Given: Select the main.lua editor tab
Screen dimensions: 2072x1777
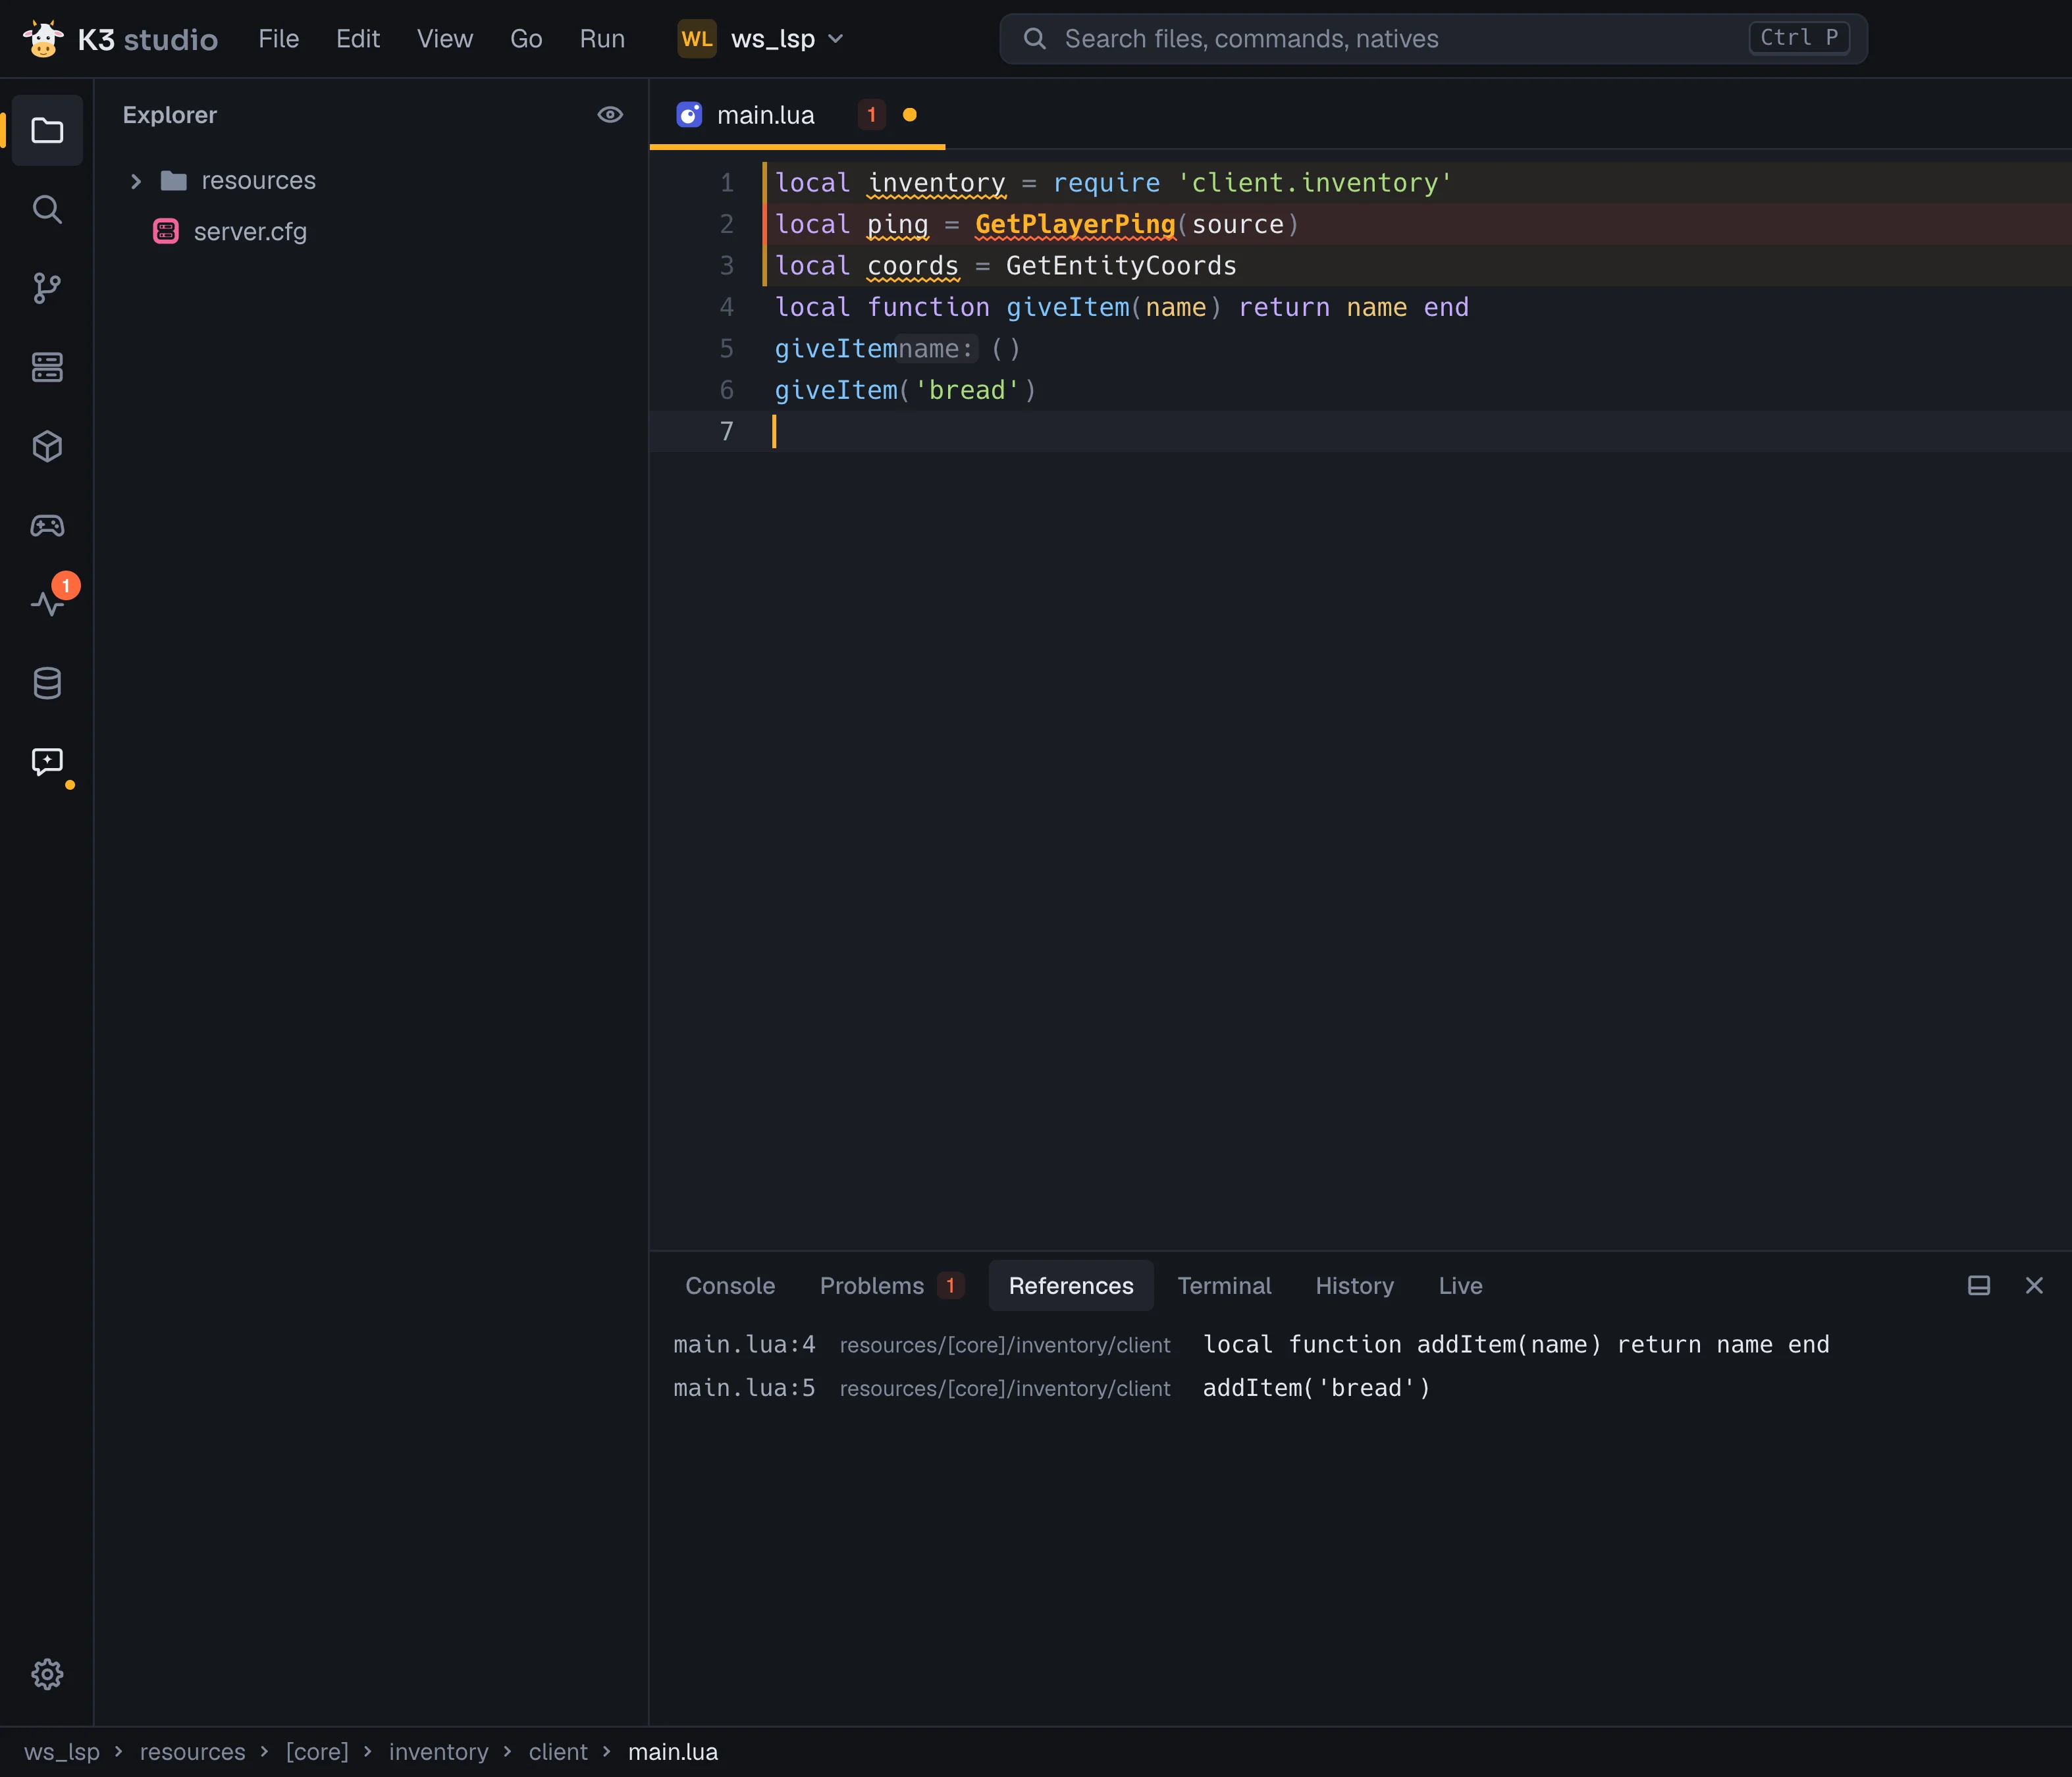Looking at the screenshot, I should click(x=797, y=115).
